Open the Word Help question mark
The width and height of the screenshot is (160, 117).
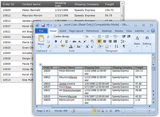click(153, 31)
